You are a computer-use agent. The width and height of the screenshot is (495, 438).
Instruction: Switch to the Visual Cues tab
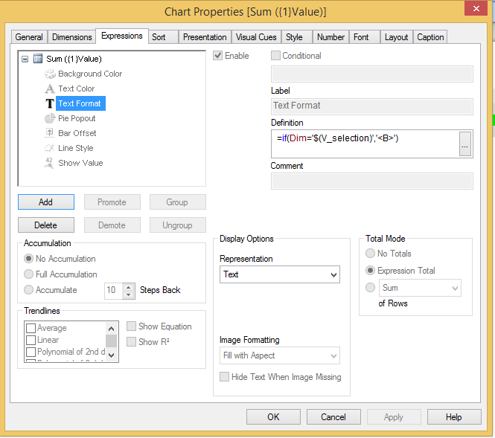point(256,37)
